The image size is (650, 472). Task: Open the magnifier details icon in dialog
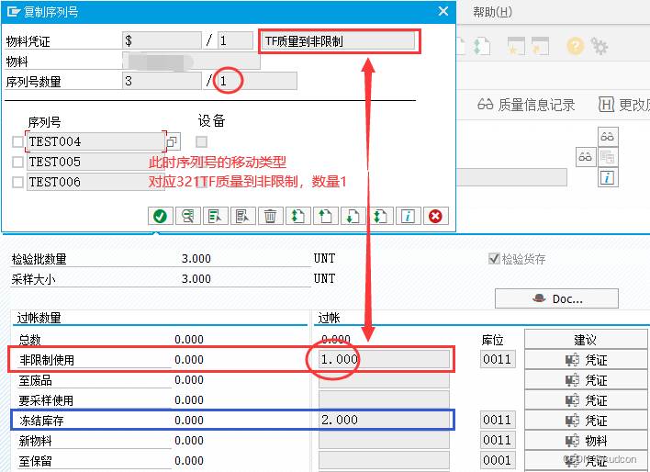(x=188, y=216)
